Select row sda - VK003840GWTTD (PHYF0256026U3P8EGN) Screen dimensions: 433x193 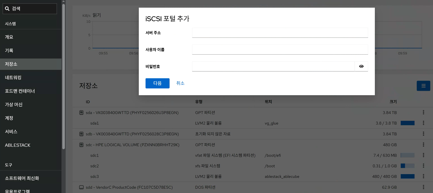[253, 113]
